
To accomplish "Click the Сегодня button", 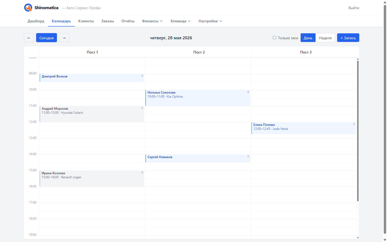I will click(46, 38).
